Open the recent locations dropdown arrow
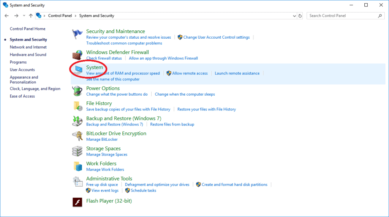 [x=24, y=16]
